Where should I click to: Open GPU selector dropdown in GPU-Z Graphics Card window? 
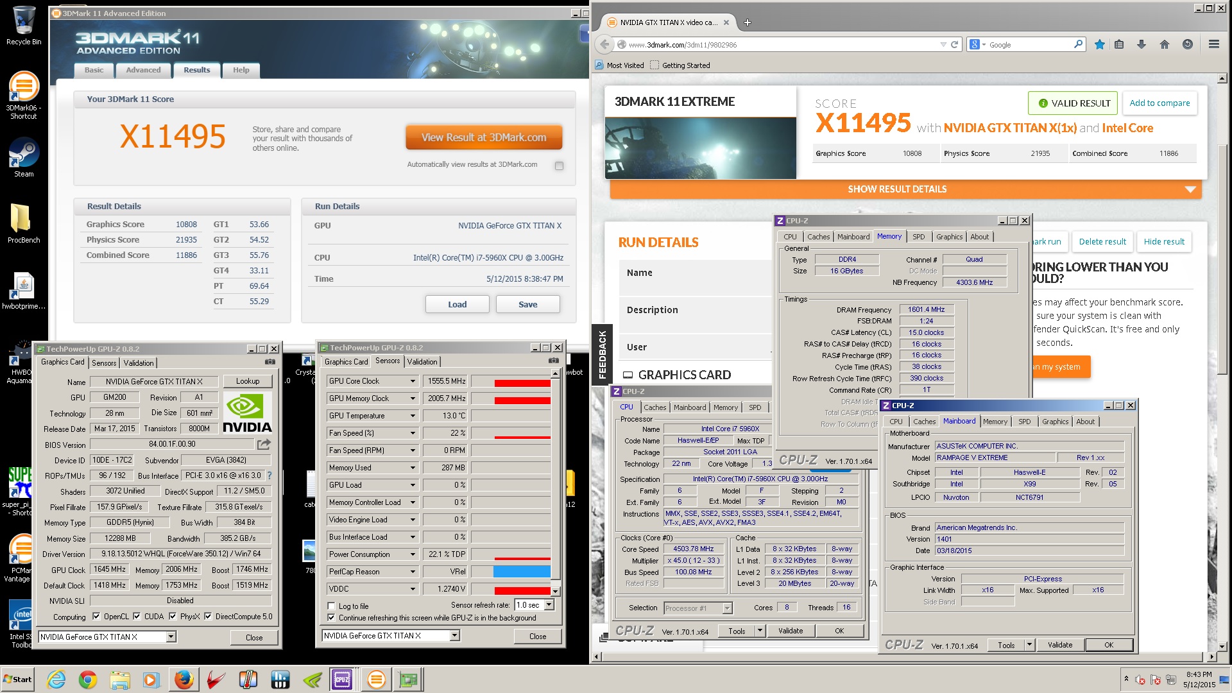[171, 637]
